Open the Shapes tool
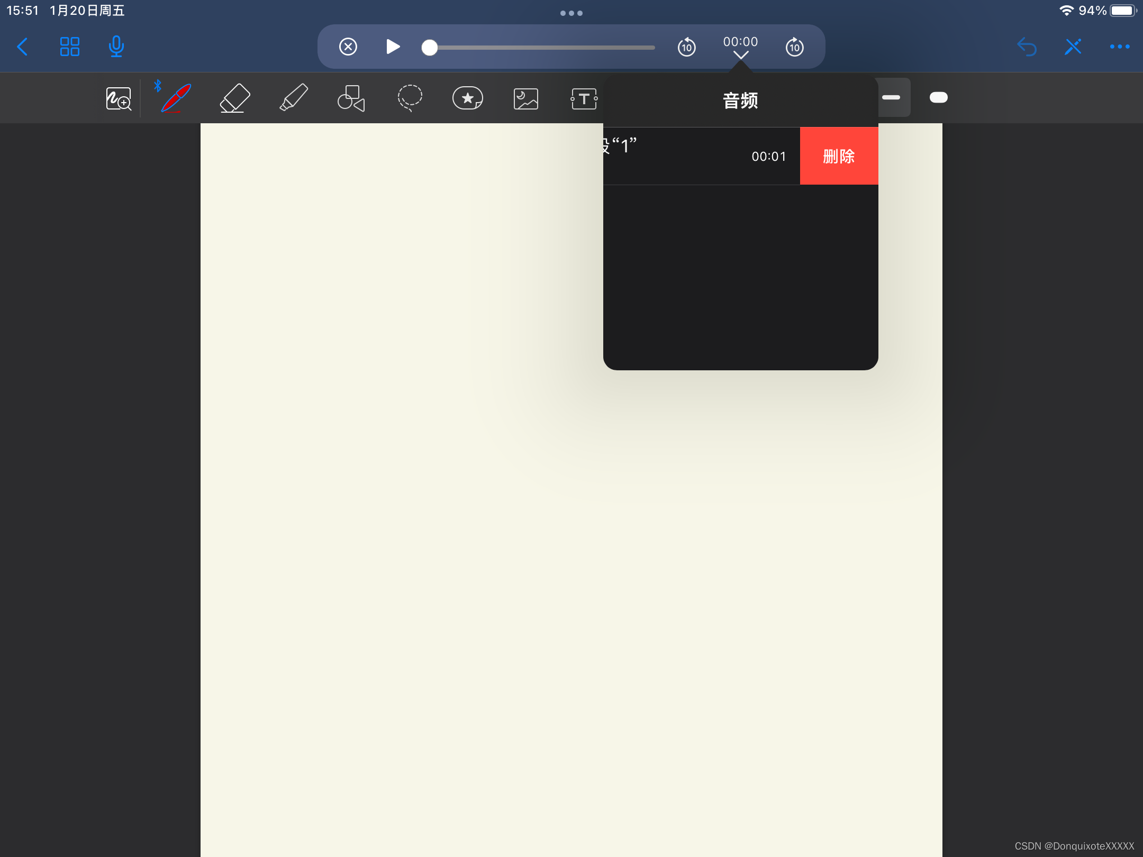Screen dimensions: 1143x857 (x=351, y=98)
